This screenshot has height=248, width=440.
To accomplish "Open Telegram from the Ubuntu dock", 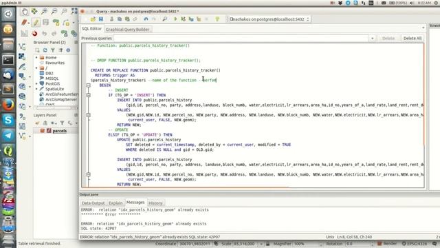I will [x=8, y=136].
